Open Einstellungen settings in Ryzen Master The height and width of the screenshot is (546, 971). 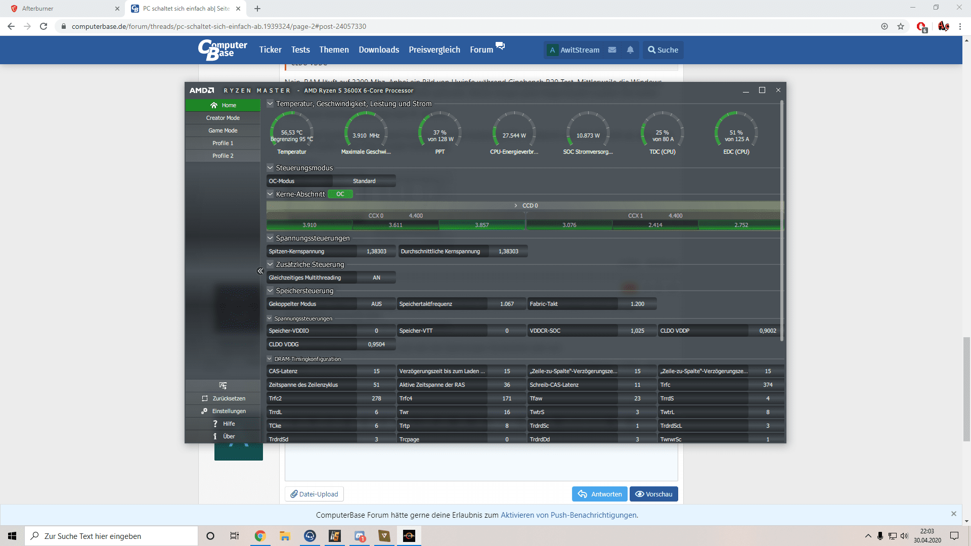pos(223,411)
